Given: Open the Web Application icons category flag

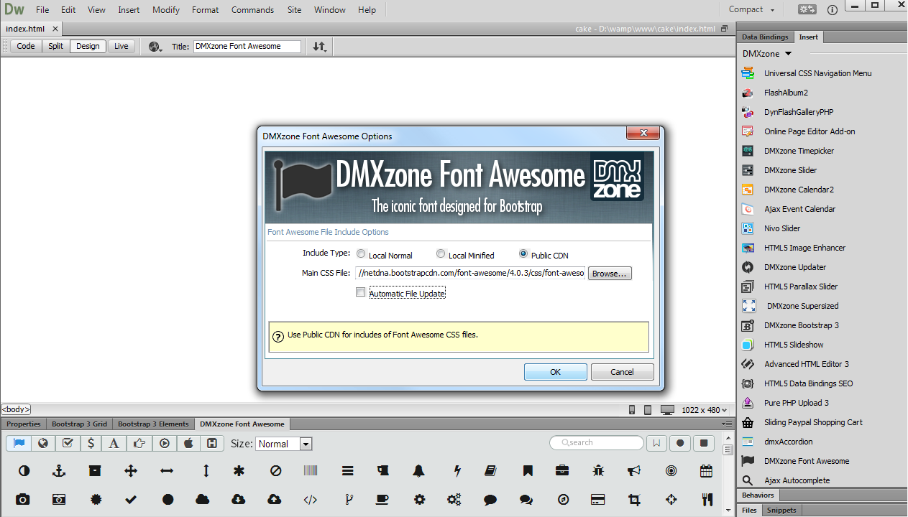Looking at the screenshot, I should (x=19, y=443).
